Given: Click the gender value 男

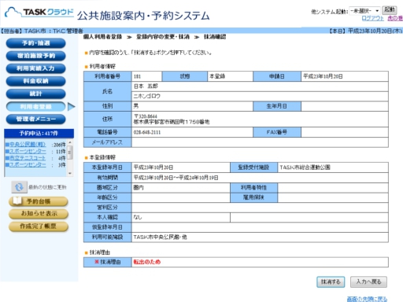Looking at the screenshot, I should point(136,106).
